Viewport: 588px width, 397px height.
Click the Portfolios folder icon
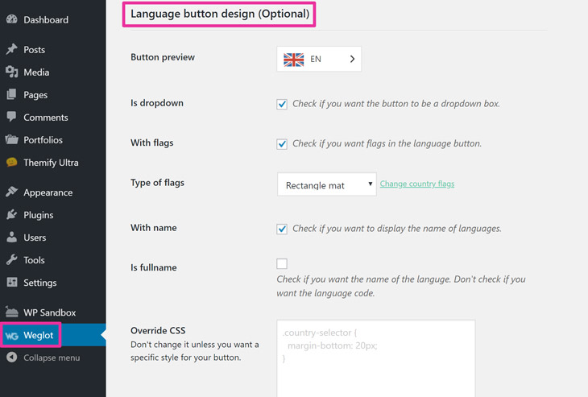[11, 139]
